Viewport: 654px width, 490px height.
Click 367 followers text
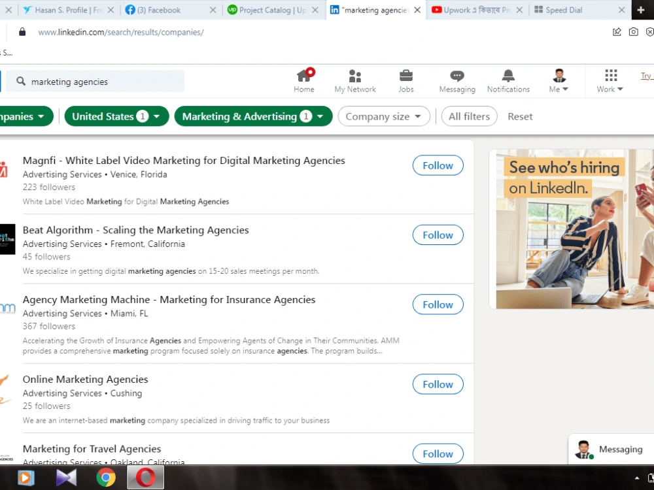[x=49, y=326]
